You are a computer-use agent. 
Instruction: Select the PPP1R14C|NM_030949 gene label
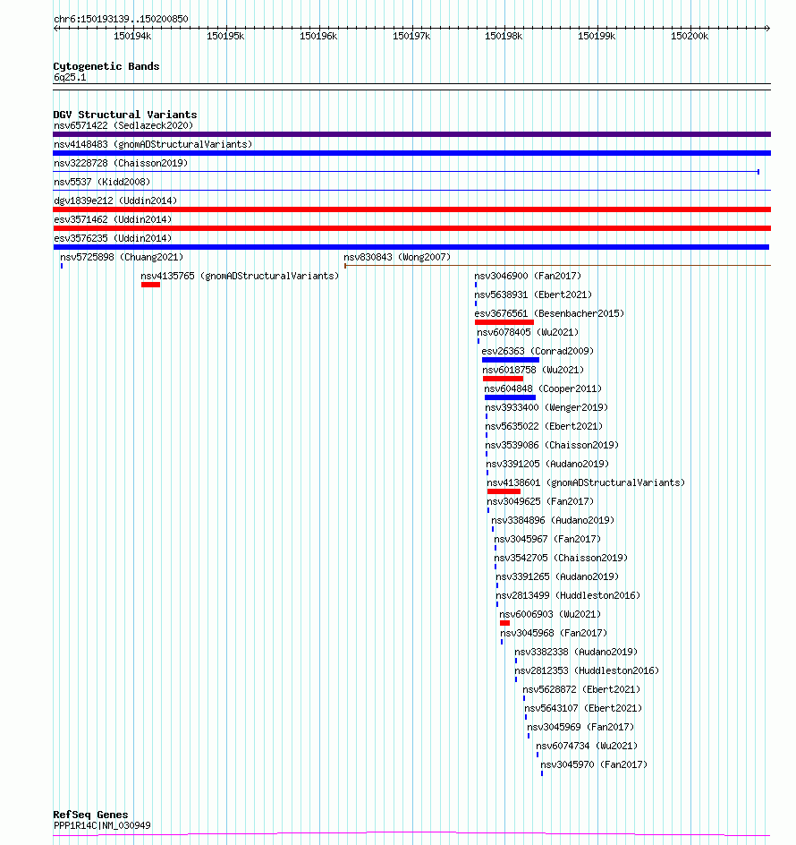102,825
